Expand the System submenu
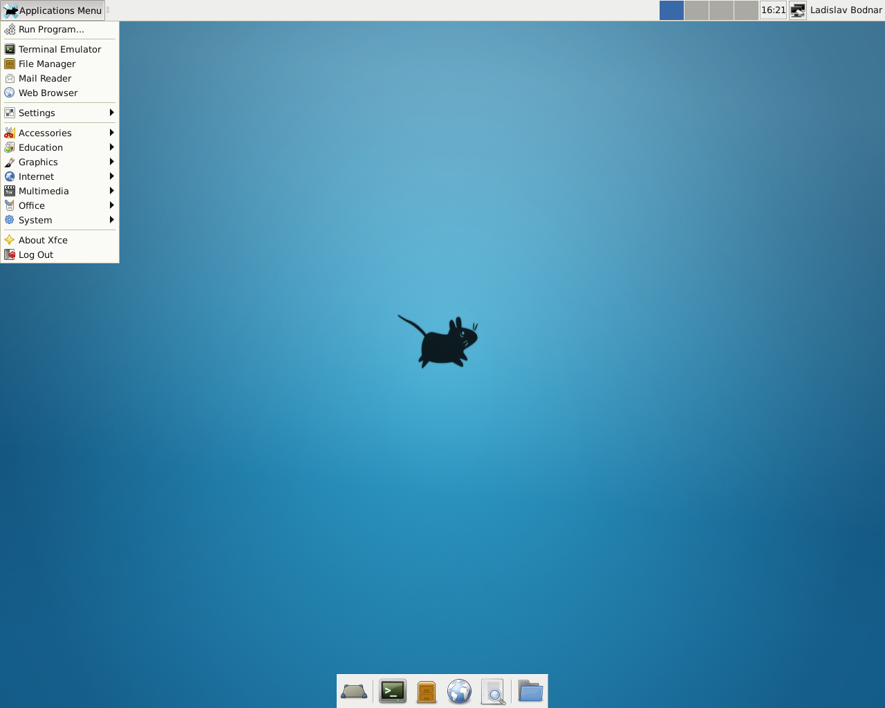This screenshot has width=885, height=708. (60, 220)
